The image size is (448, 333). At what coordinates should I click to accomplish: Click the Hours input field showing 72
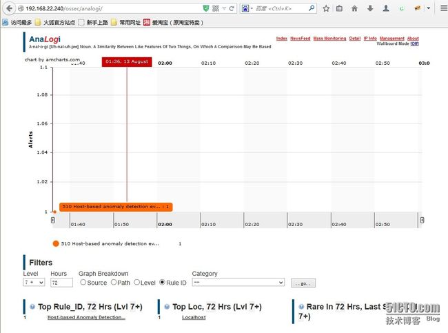(x=61, y=283)
